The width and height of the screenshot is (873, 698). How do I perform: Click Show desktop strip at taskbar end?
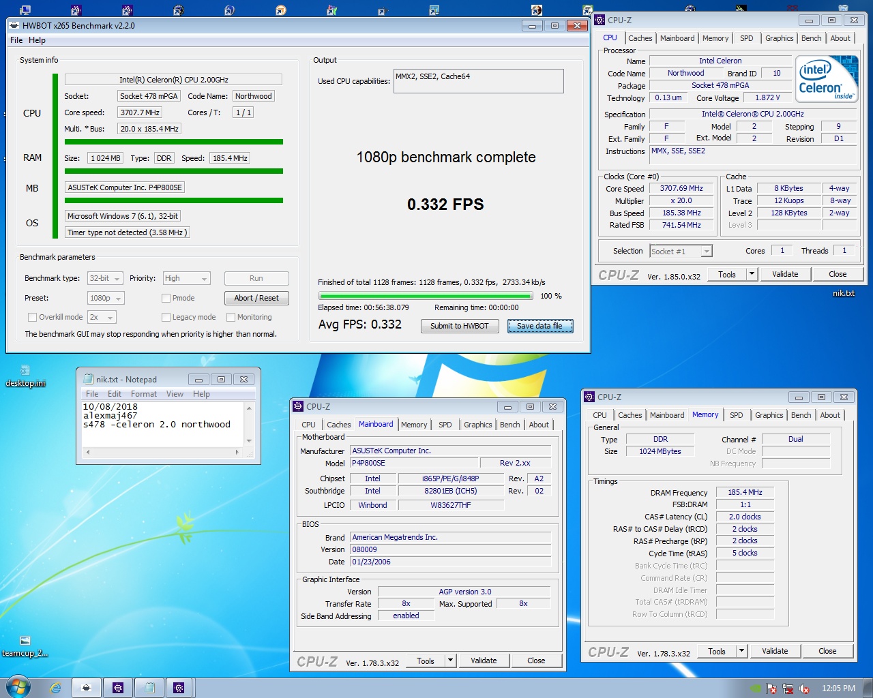[x=868, y=688]
